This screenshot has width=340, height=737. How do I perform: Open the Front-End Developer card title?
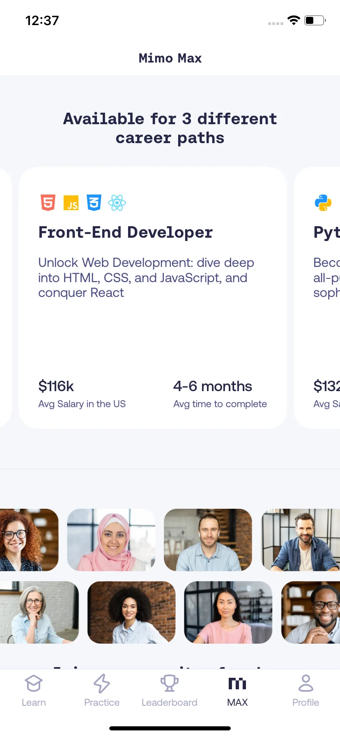pos(126,232)
